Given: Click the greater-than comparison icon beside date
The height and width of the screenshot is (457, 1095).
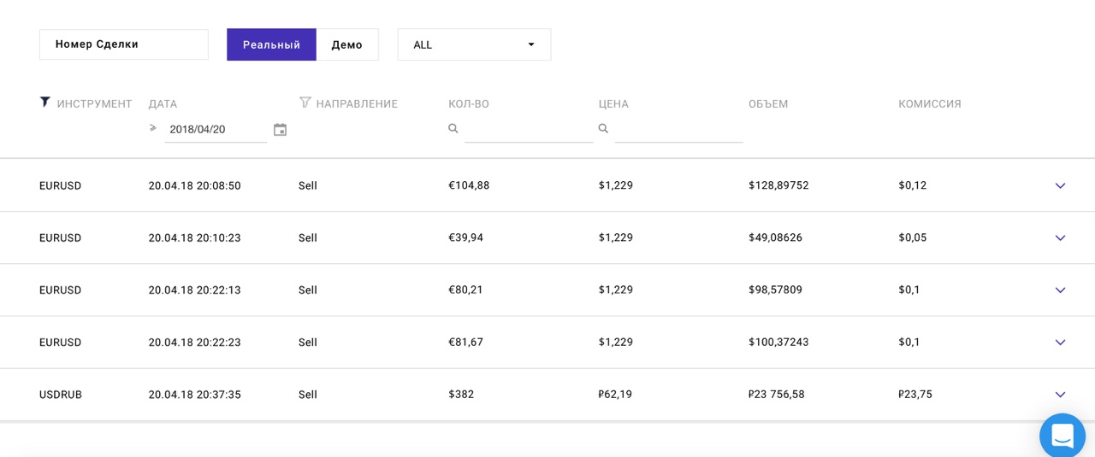Looking at the screenshot, I should pos(153,128).
